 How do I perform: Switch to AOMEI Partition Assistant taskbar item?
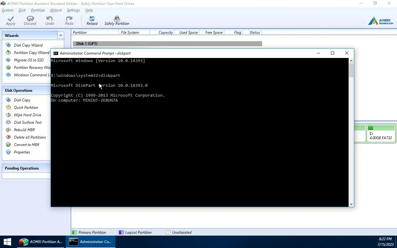pos(40,242)
